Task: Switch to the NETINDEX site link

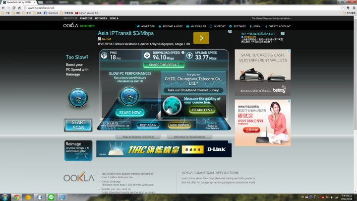Action: tap(101, 18)
